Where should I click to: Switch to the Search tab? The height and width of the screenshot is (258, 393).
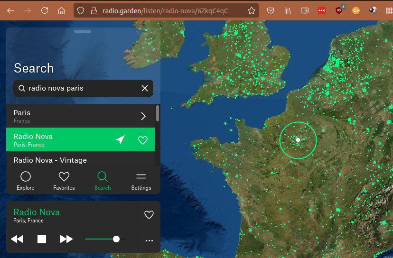tap(103, 181)
